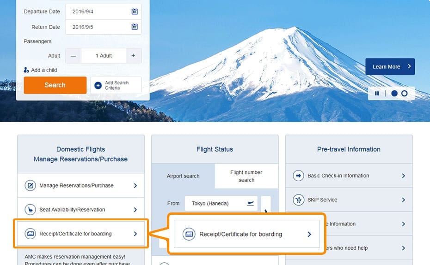The image size is (430, 265).
Task: Click the Basic Check-in Information arrow icon
Action: (299, 176)
